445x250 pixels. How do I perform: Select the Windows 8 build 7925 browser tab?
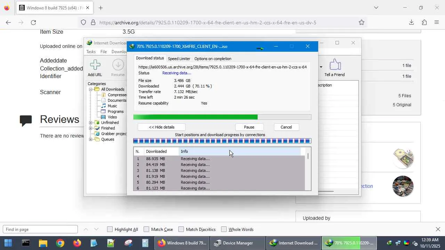pos(54,8)
